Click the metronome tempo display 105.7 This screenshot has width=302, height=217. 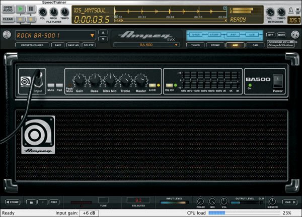pos(294,20)
